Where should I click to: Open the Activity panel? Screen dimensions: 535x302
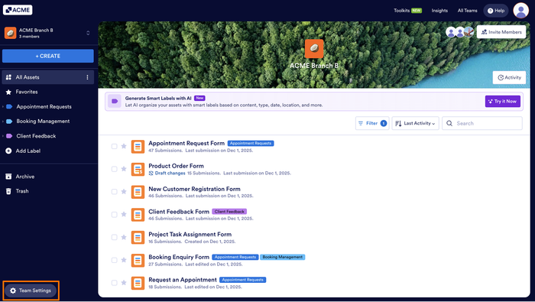point(509,77)
